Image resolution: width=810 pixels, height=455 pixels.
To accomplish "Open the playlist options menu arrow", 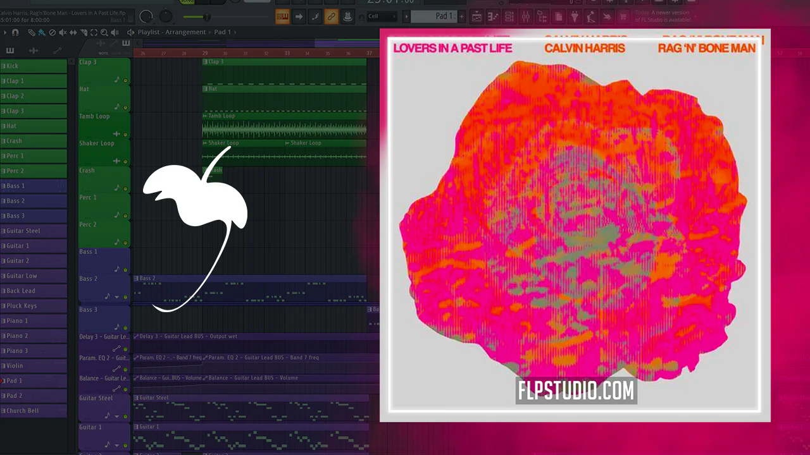I will [5, 32].
